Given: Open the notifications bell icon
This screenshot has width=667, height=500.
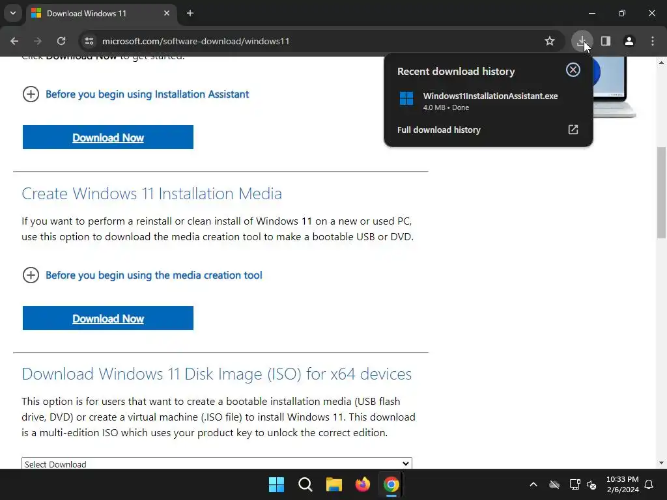Looking at the screenshot, I should pyautogui.click(x=649, y=484).
